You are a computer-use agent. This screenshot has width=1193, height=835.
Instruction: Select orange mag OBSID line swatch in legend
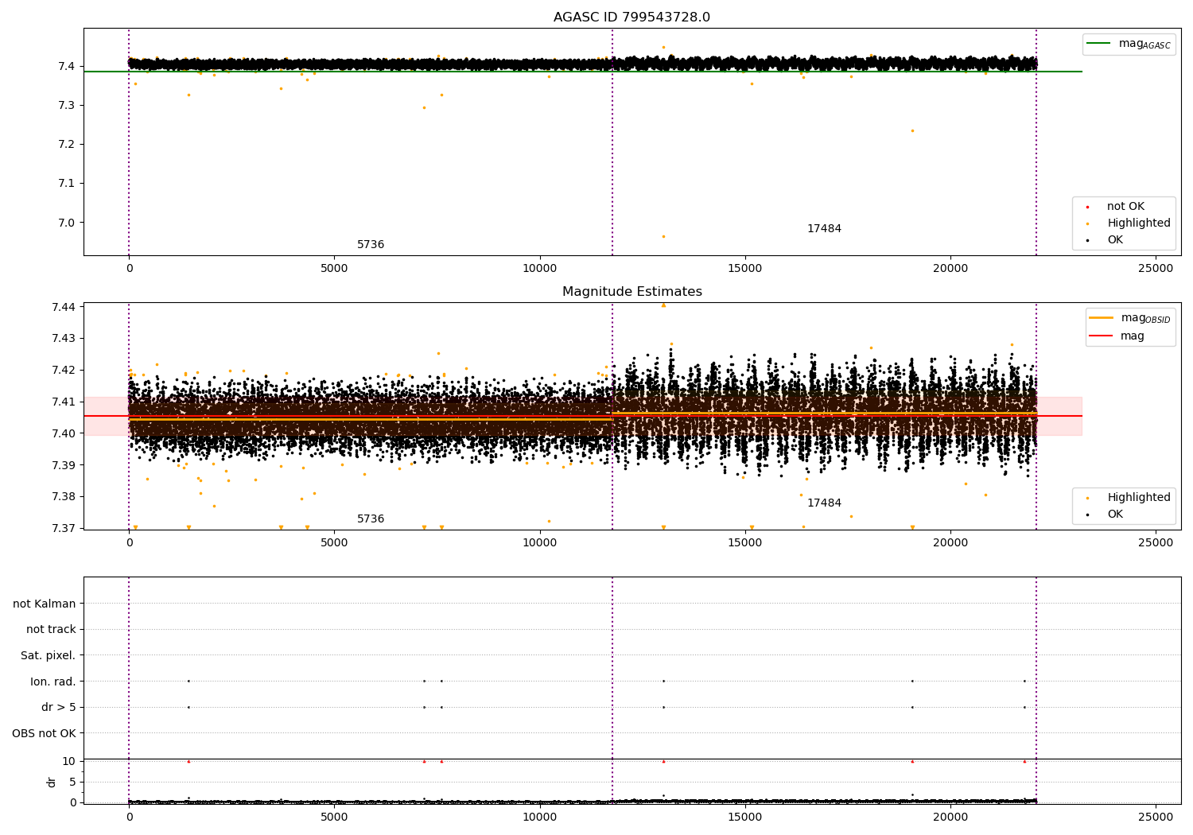click(x=1101, y=318)
